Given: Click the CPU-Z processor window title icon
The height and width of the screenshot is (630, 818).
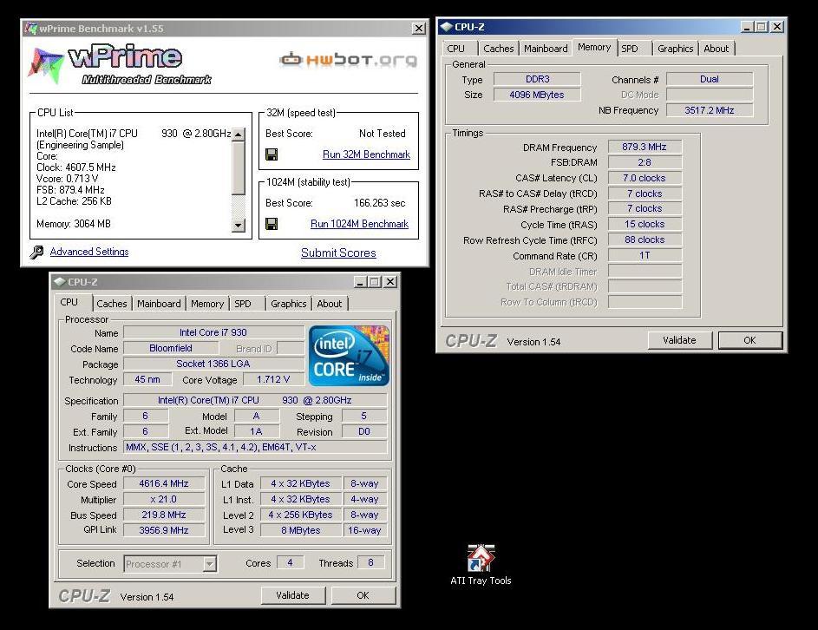Looking at the screenshot, I should point(60,282).
